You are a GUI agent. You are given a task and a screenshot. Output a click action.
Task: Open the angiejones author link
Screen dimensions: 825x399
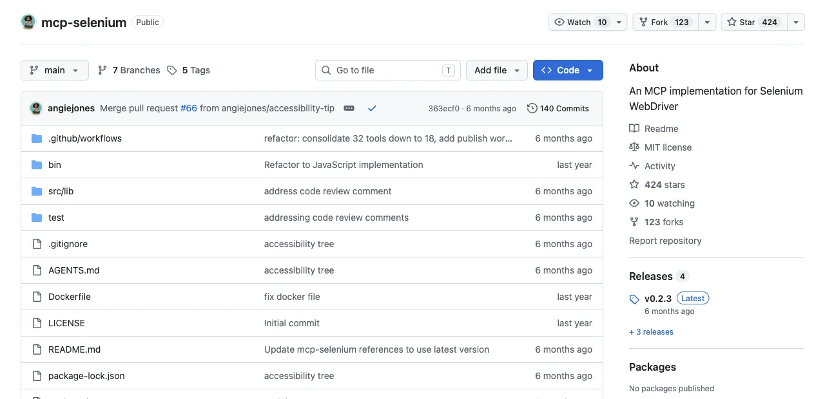click(71, 108)
